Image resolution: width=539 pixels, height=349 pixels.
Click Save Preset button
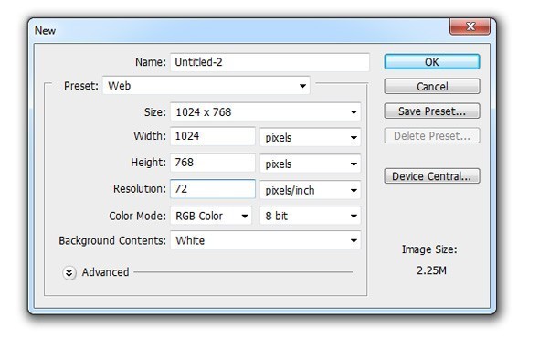pos(432,111)
